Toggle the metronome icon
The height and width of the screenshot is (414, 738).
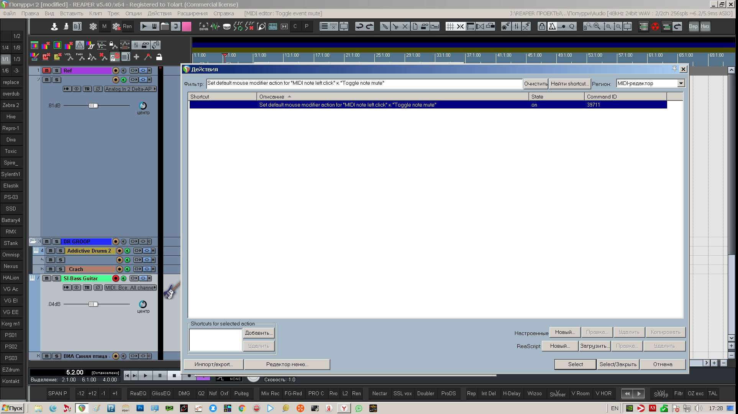(x=552, y=26)
